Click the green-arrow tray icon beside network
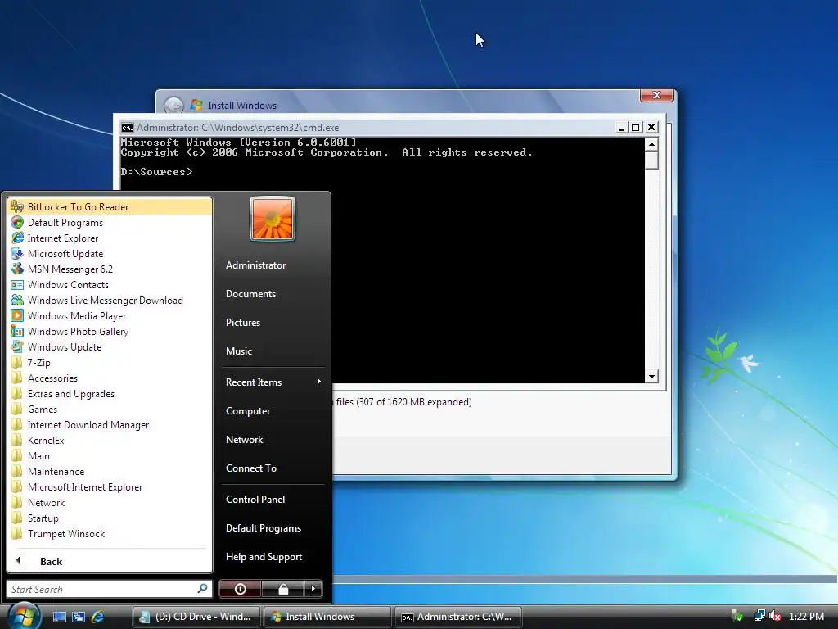The height and width of the screenshot is (629, 838). (x=737, y=616)
